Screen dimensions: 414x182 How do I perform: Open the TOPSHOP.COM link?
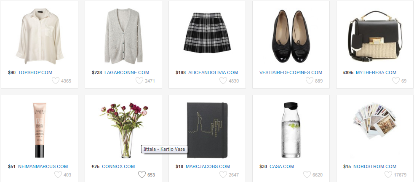[x=35, y=72]
